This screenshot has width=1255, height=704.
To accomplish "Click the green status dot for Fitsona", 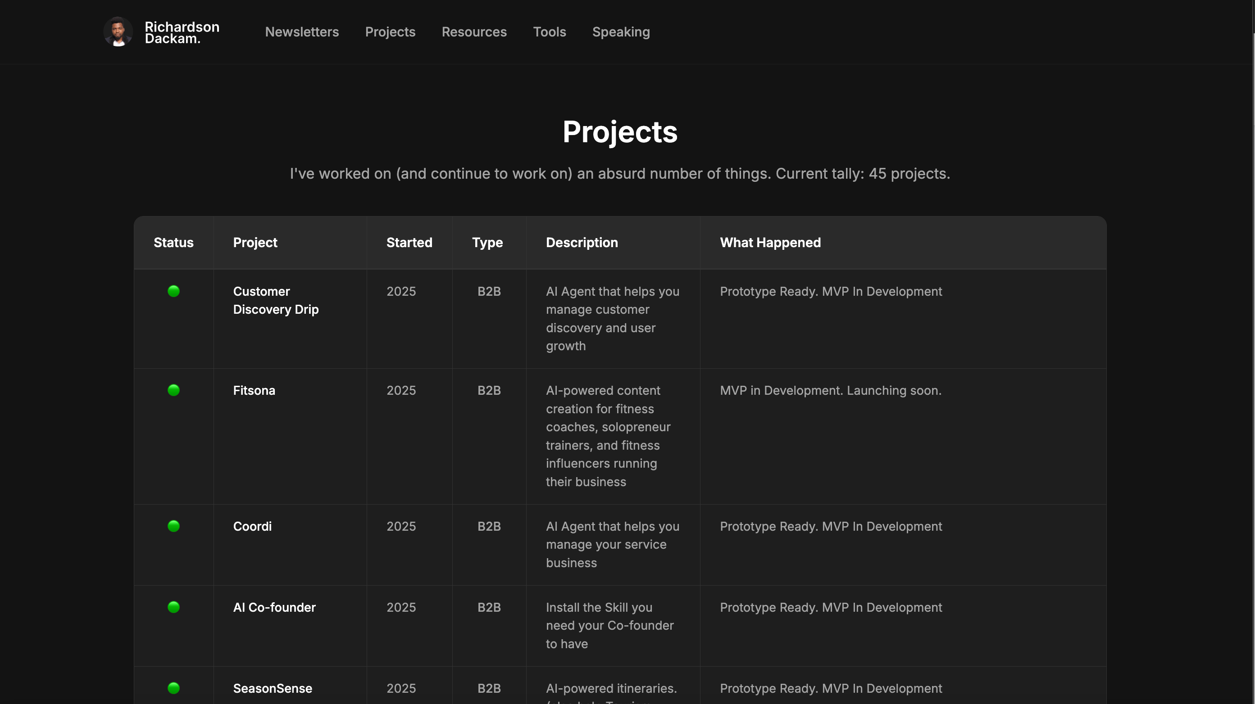I will (x=173, y=390).
